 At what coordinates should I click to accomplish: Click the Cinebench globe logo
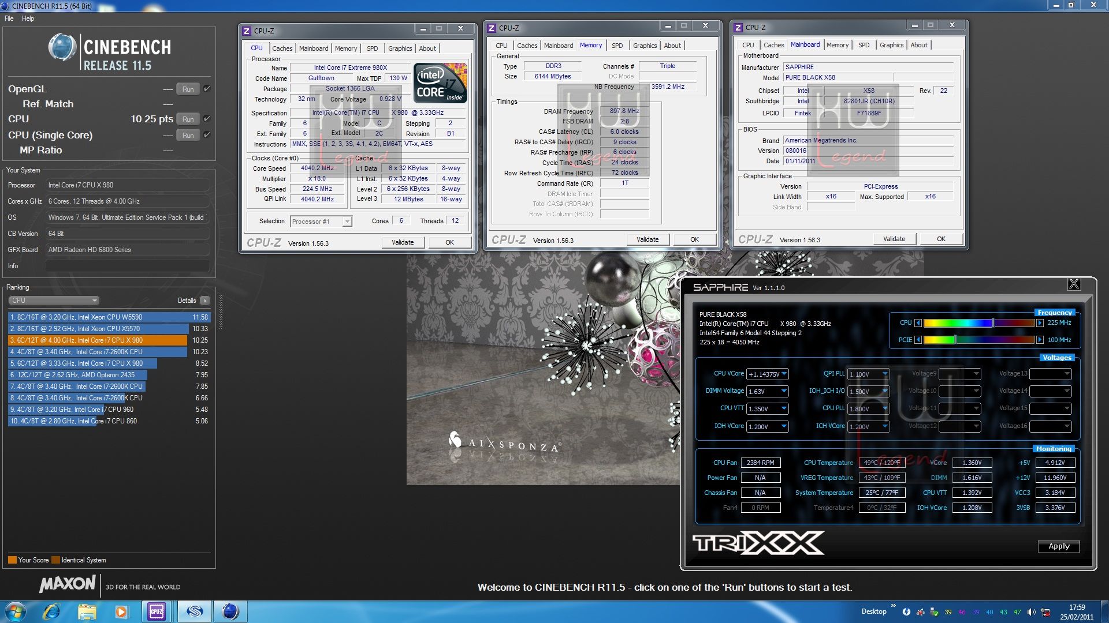[62, 48]
